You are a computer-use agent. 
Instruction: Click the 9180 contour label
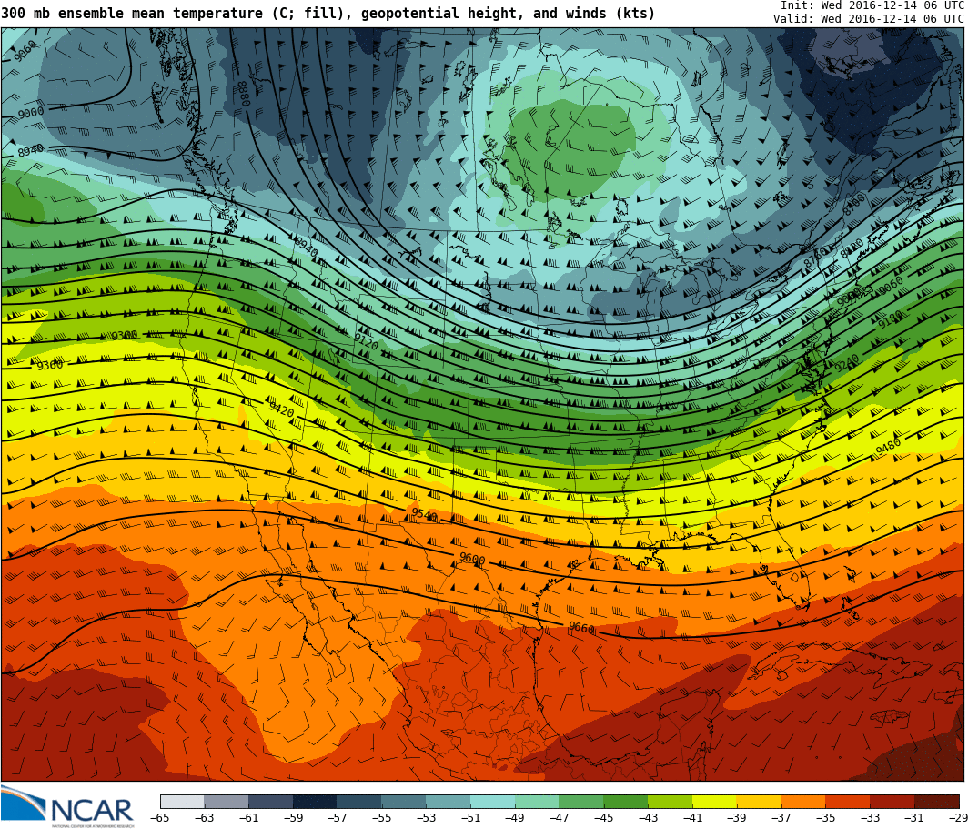point(890,319)
